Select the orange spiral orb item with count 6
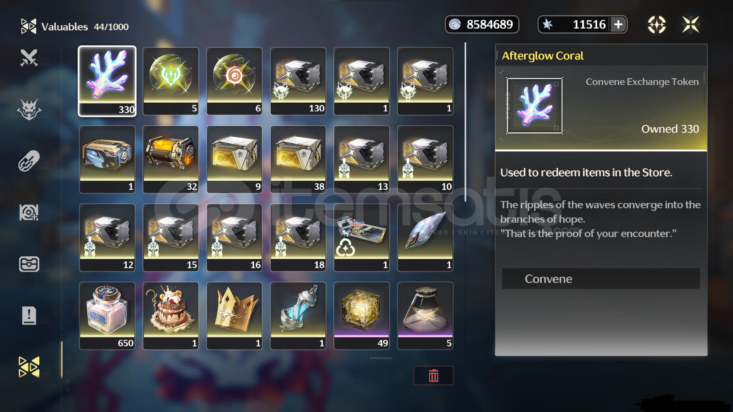The width and height of the screenshot is (733, 412). click(234, 81)
